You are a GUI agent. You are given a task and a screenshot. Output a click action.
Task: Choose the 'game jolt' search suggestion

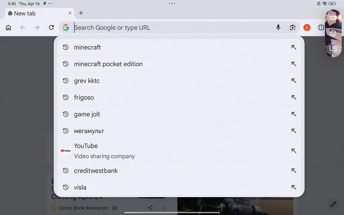pyautogui.click(x=87, y=114)
